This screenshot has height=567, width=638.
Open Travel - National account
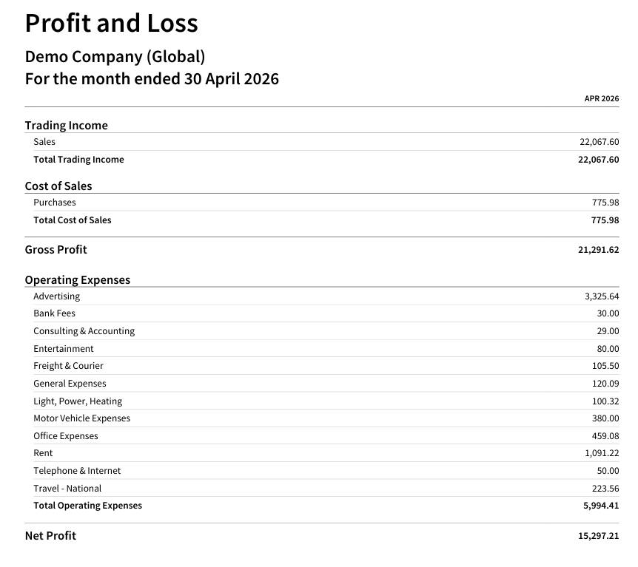pyautogui.click(x=67, y=489)
